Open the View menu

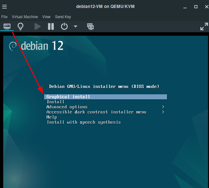46,17
